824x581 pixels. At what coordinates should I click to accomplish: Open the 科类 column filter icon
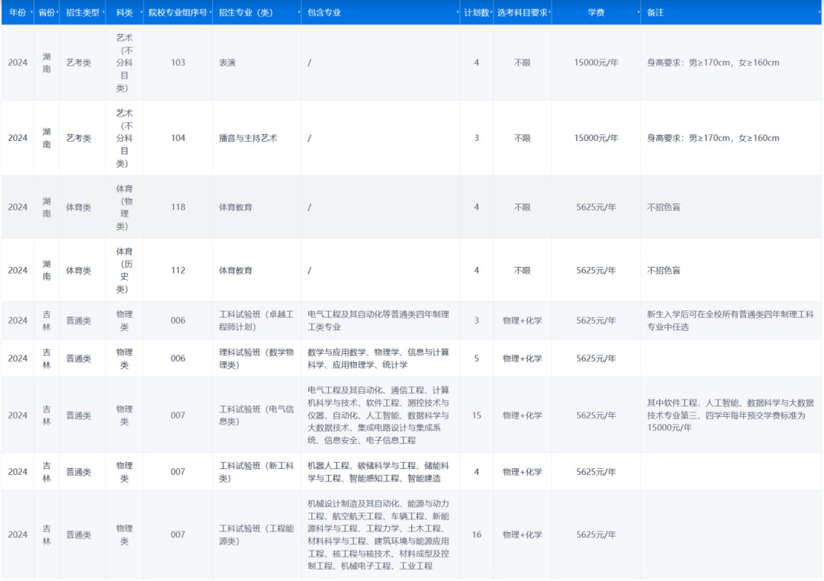(x=143, y=12)
